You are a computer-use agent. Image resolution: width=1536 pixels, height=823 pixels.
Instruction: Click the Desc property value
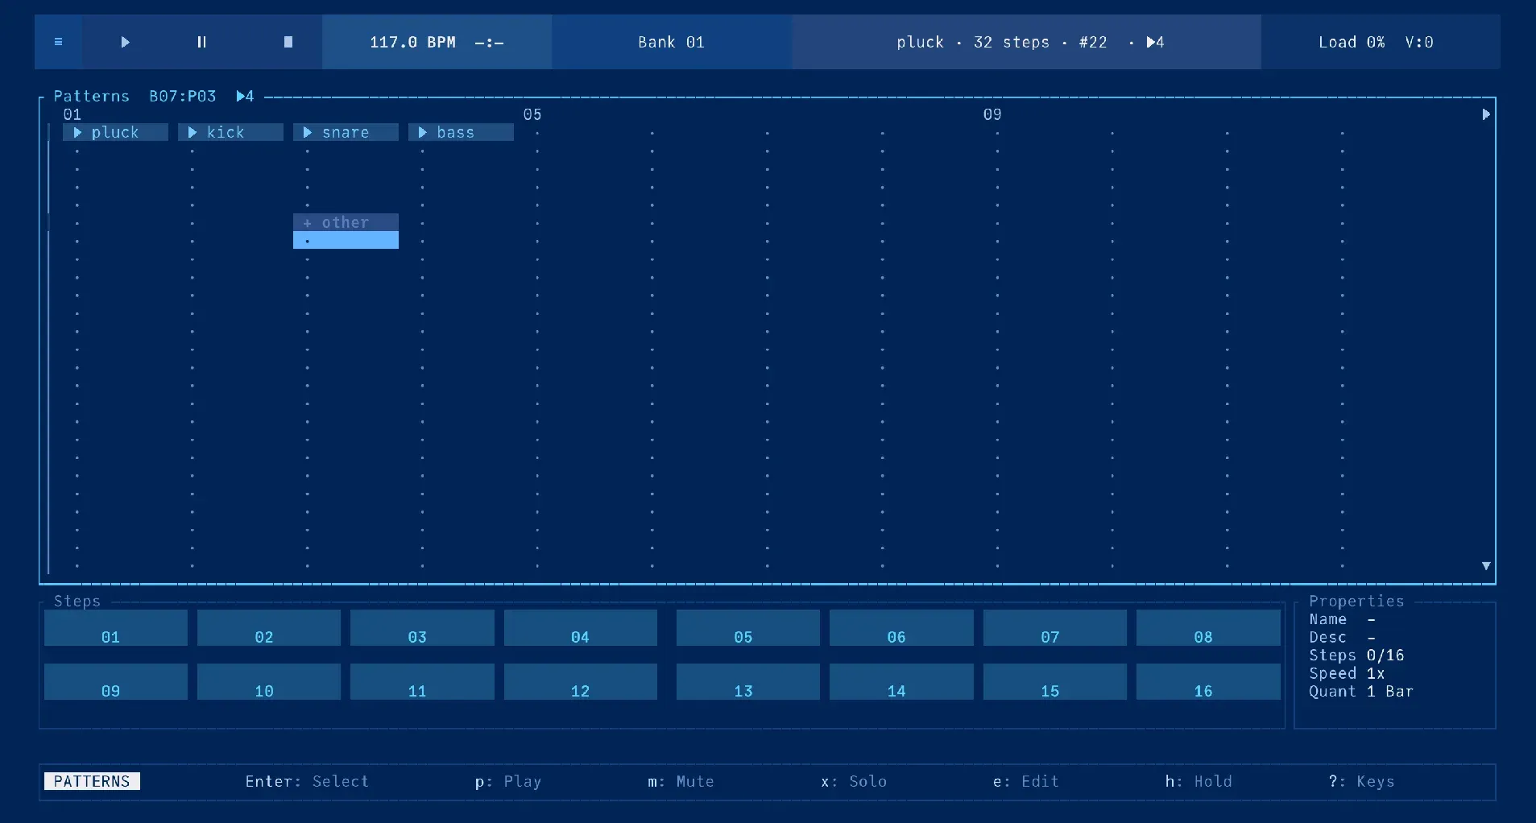click(x=1371, y=637)
